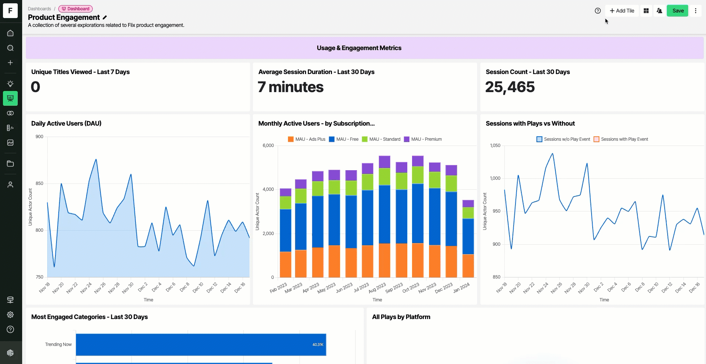706x364 pixels.
Task: Open the folder sidebar icon
Action: point(10,164)
